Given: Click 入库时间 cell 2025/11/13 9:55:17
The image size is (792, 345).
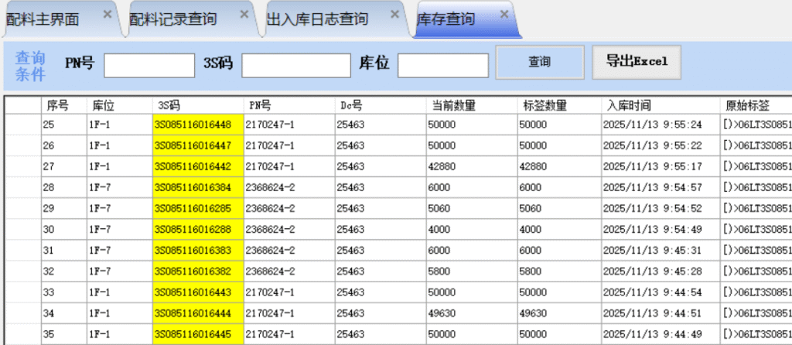Looking at the screenshot, I should pos(662,166).
